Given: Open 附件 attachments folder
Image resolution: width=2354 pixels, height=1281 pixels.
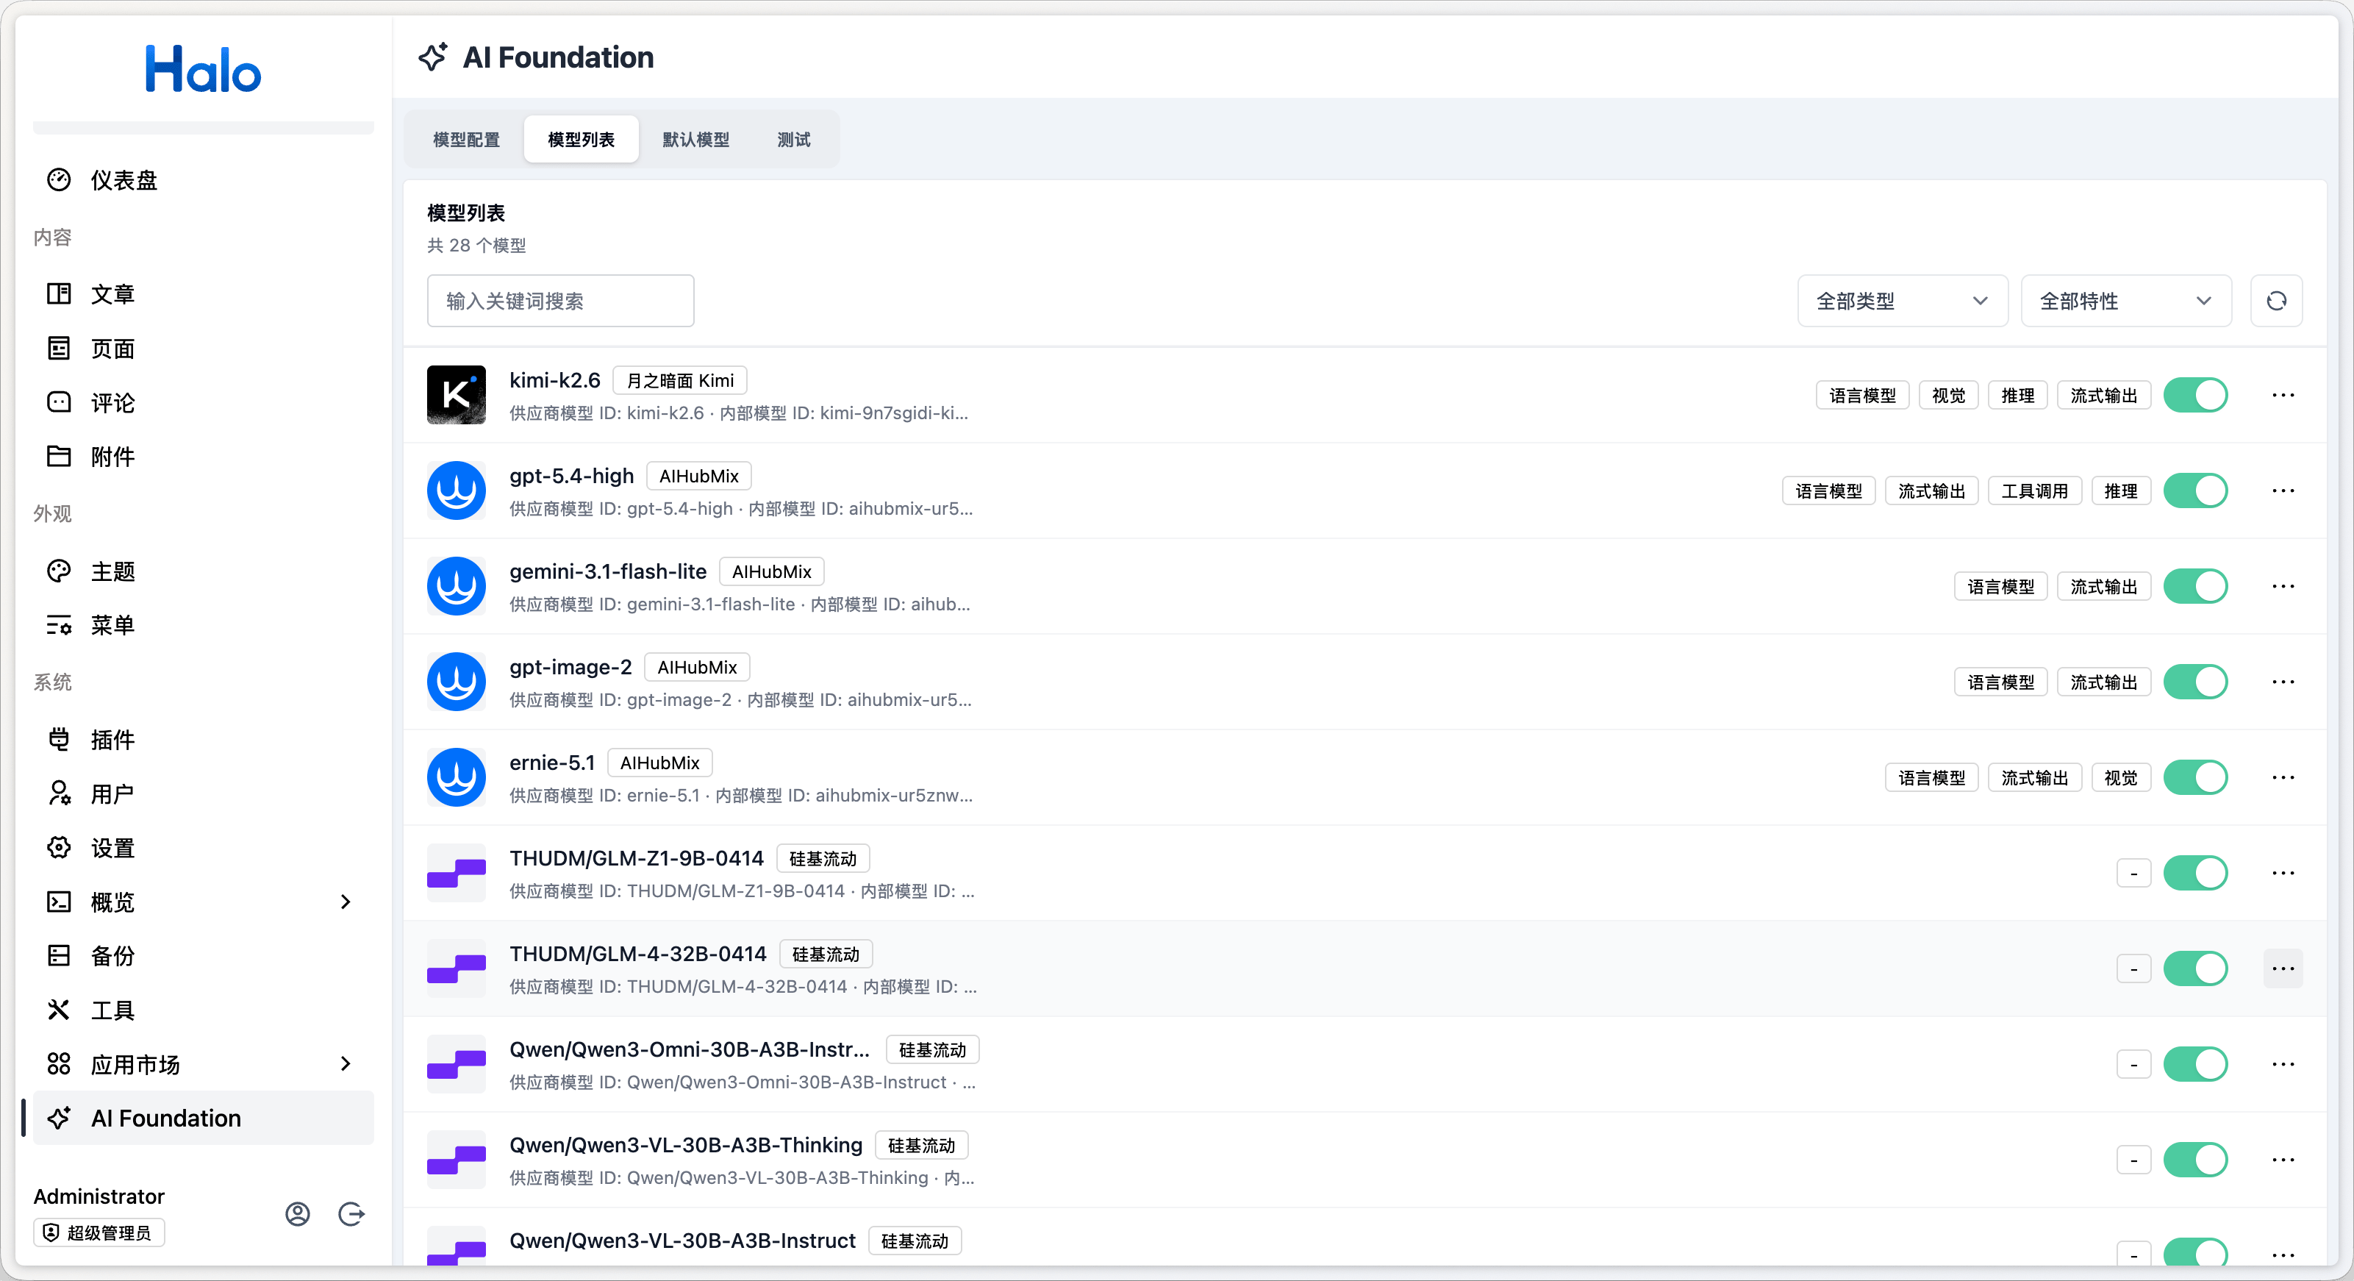Looking at the screenshot, I should tap(203, 456).
